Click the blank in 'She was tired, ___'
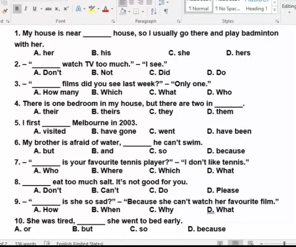This screenshot has height=247, width=296. click(91, 222)
